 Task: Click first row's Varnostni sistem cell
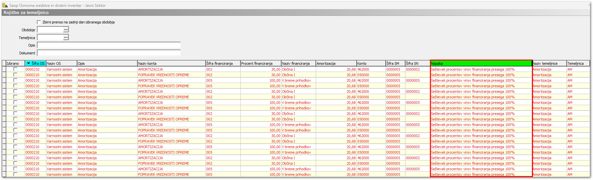(x=61, y=69)
